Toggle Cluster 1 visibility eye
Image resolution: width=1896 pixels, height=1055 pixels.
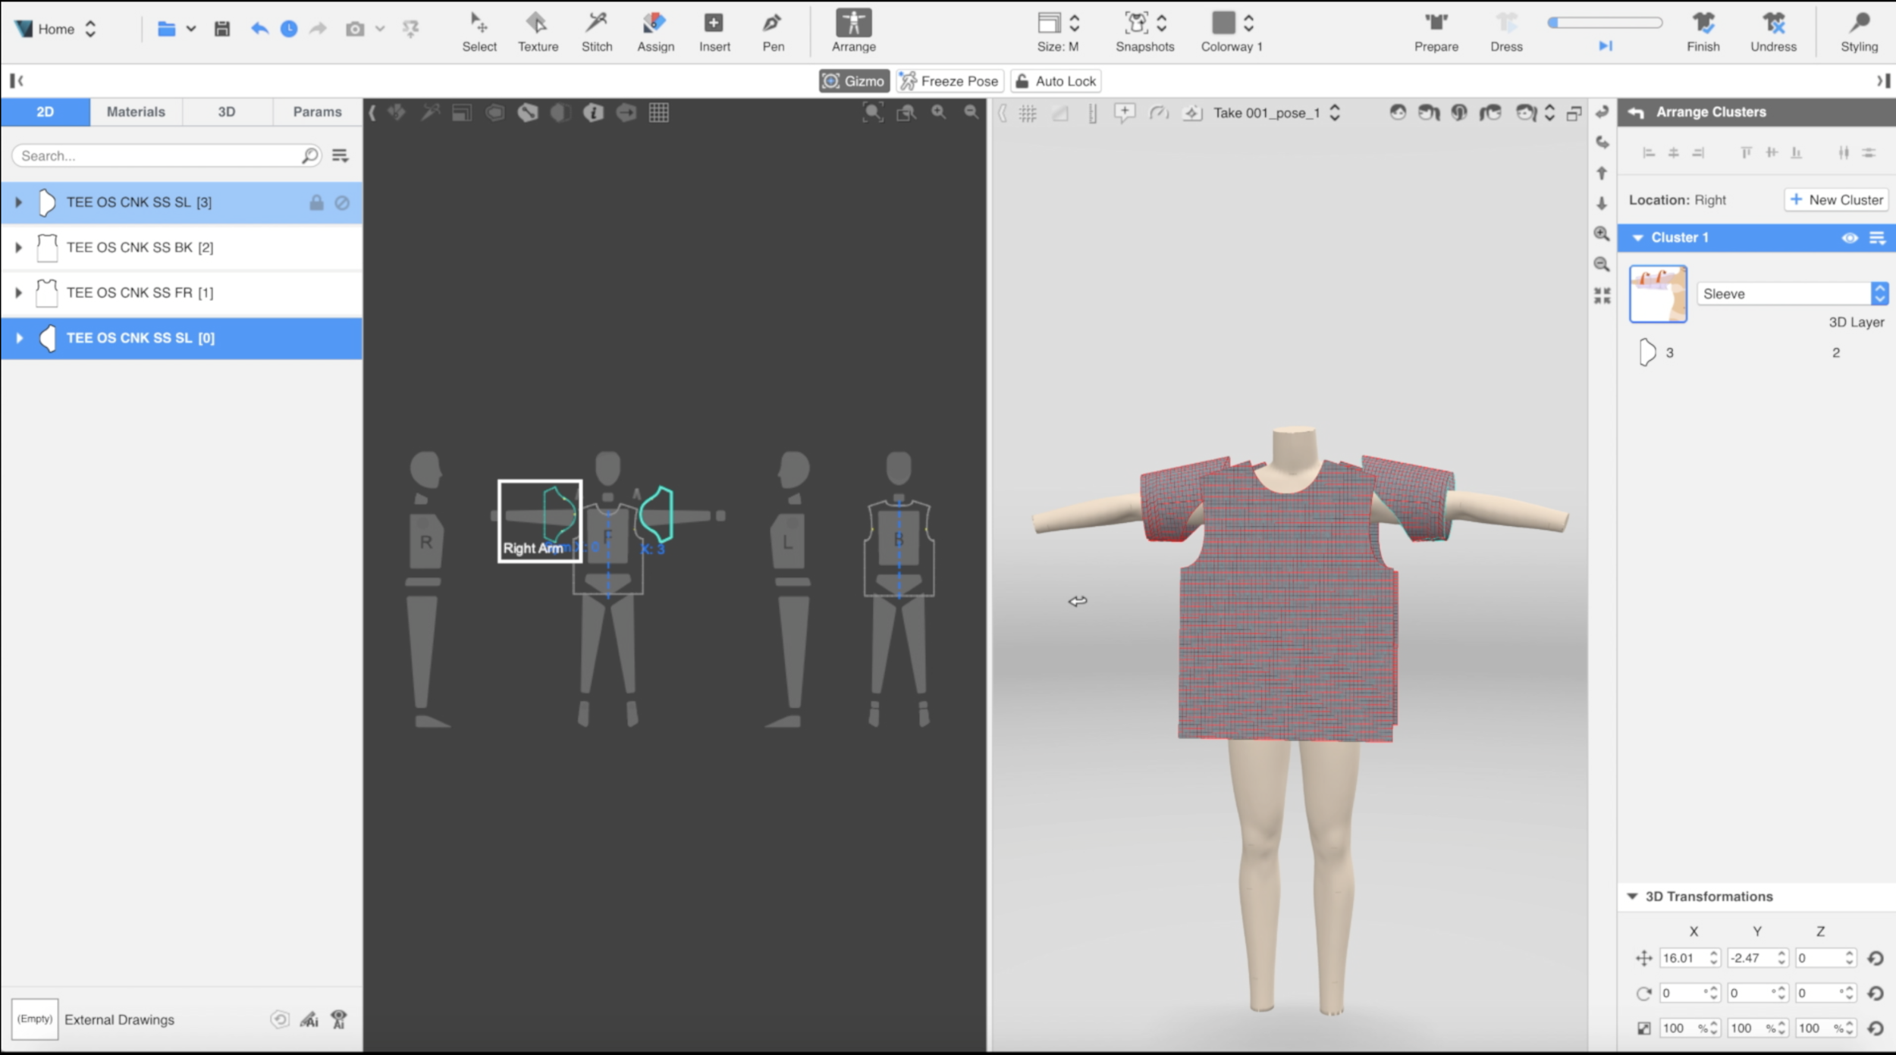[1849, 238]
